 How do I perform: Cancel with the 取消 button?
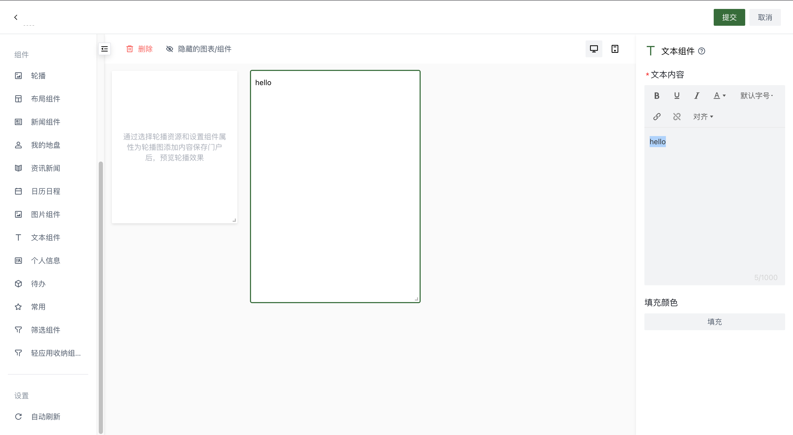pos(765,17)
